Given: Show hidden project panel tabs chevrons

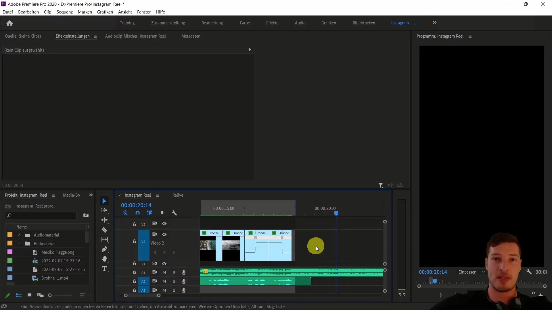Looking at the screenshot, I should 91,195.
